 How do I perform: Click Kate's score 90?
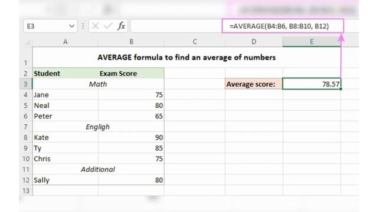click(131, 137)
